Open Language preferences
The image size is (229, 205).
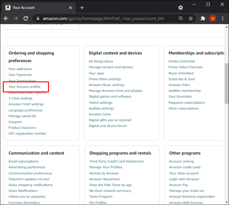(26, 110)
